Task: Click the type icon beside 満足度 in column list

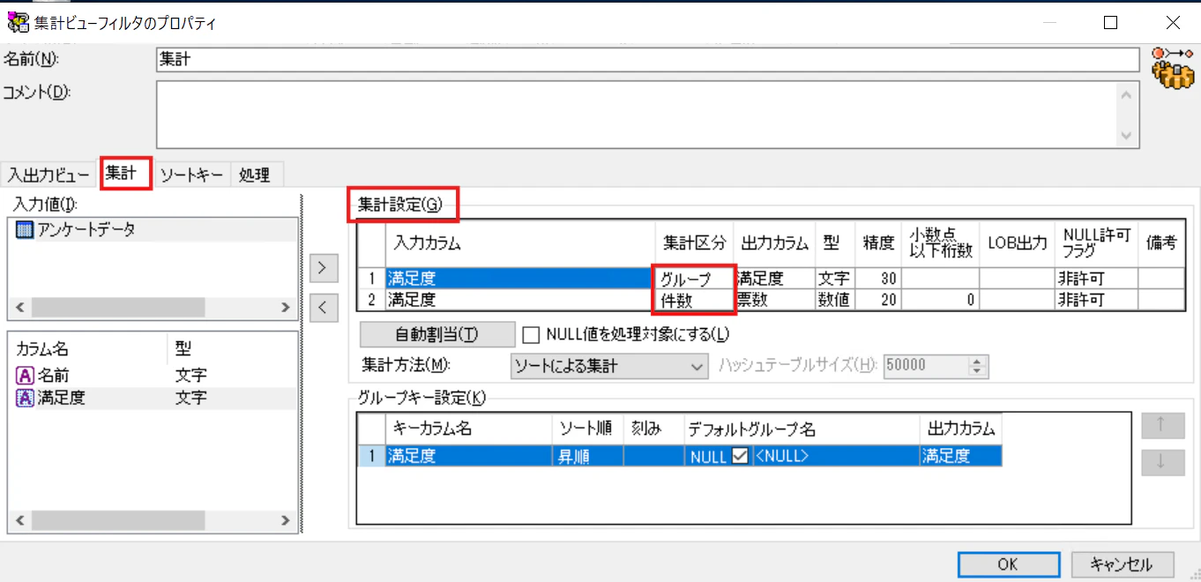Action: point(25,398)
